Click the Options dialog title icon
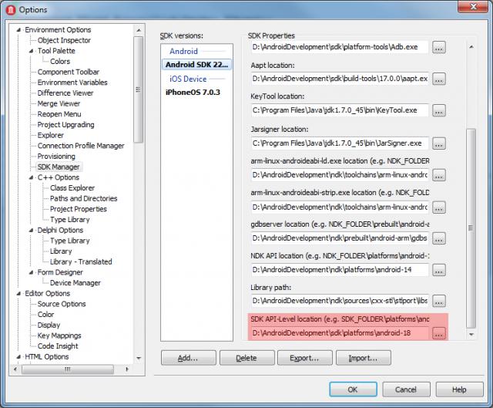This screenshot has width=493, height=408. [x=11, y=10]
